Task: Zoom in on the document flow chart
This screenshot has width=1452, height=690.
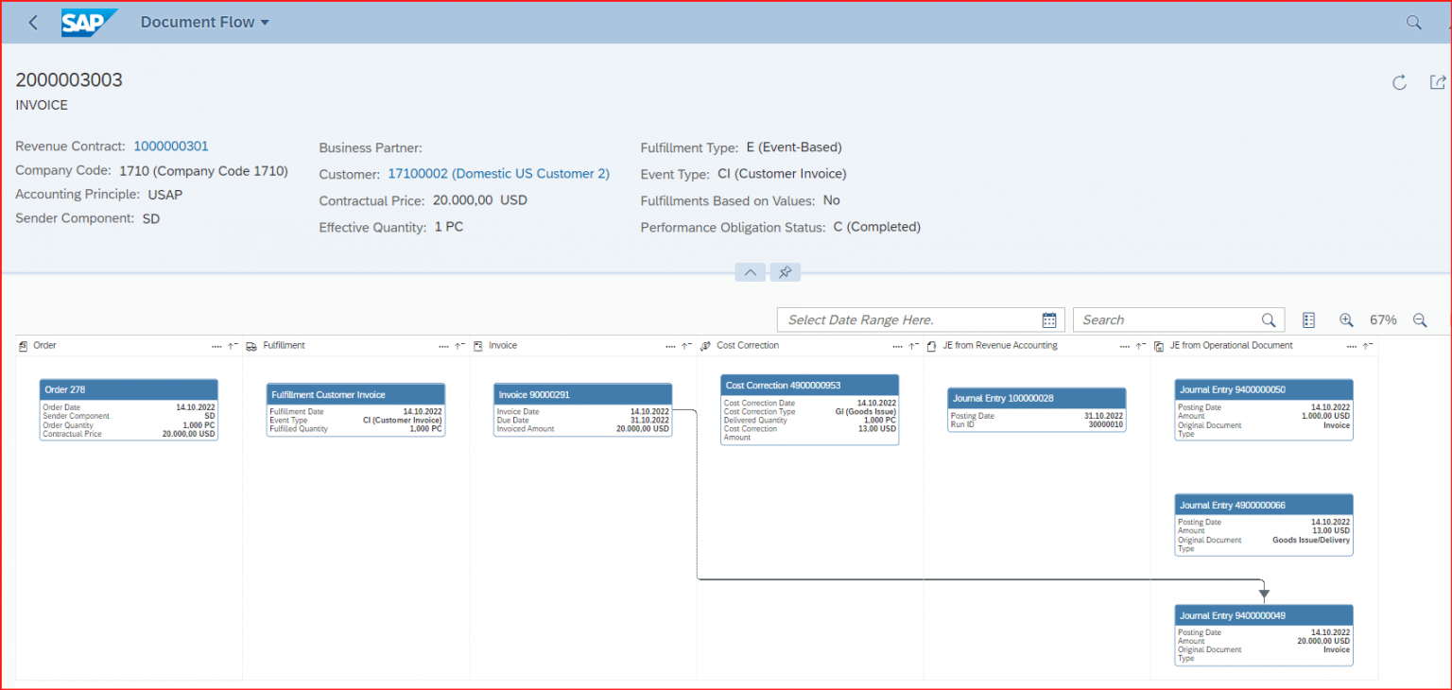Action: [1345, 319]
